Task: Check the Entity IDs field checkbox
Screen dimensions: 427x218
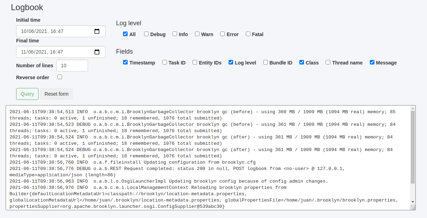Action: (x=195, y=62)
